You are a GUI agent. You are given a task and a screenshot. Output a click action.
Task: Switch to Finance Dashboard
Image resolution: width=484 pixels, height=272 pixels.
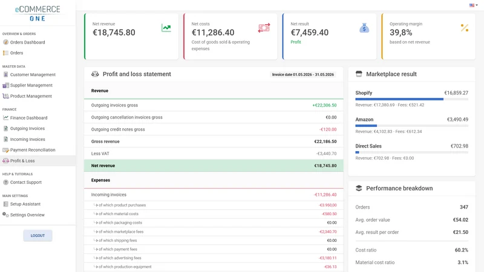click(x=28, y=118)
